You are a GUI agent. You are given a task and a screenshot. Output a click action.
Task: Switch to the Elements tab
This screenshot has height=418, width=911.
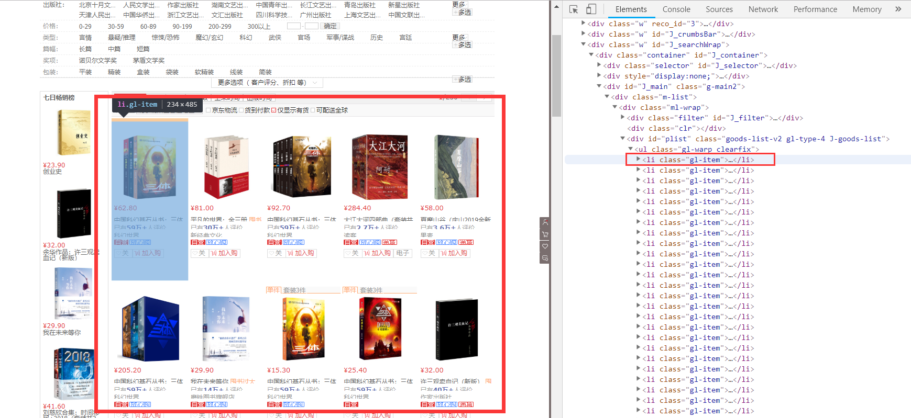coord(631,9)
